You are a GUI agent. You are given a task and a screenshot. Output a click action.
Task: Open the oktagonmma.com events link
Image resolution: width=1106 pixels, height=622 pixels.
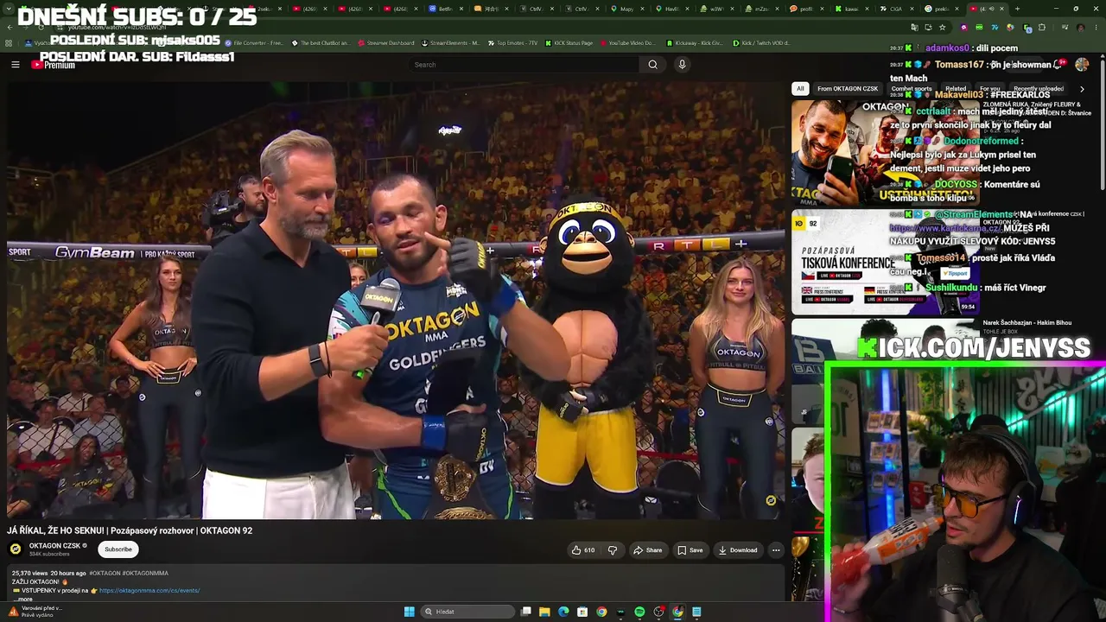pos(149,591)
